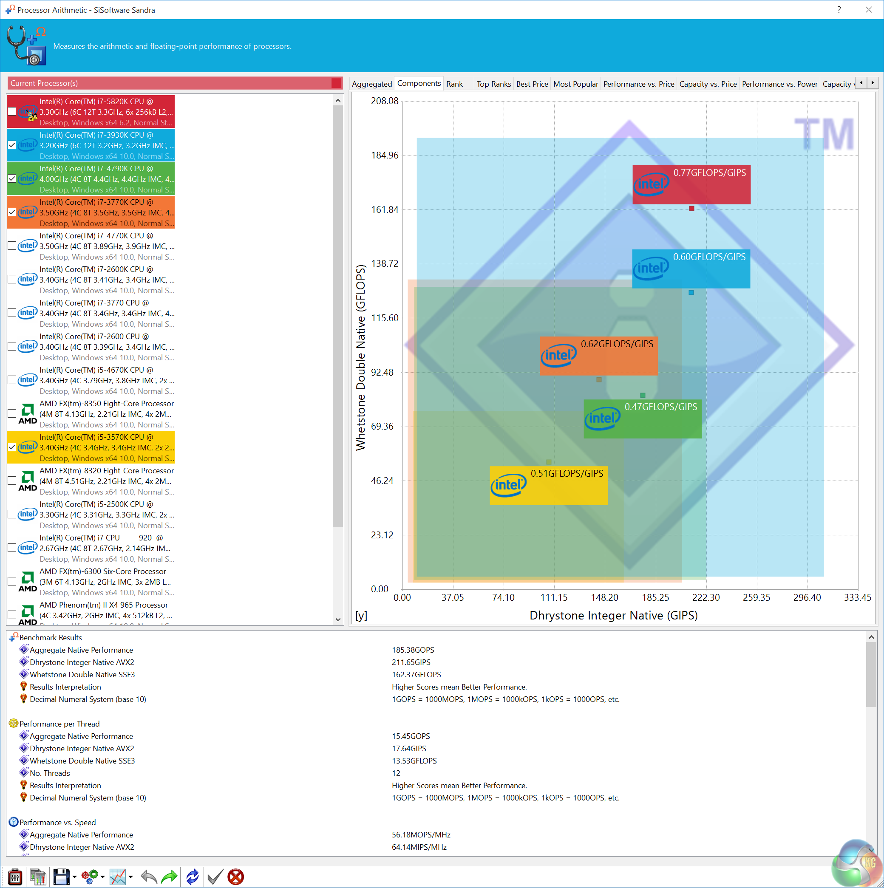This screenshot has height=888, width=884.
Task: Click the floppy disk save icon
Action: click(x=61, y=877)
